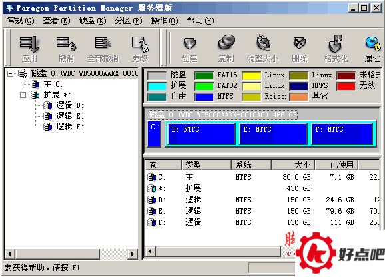Open the 查看(E) menu

point(57,21)
